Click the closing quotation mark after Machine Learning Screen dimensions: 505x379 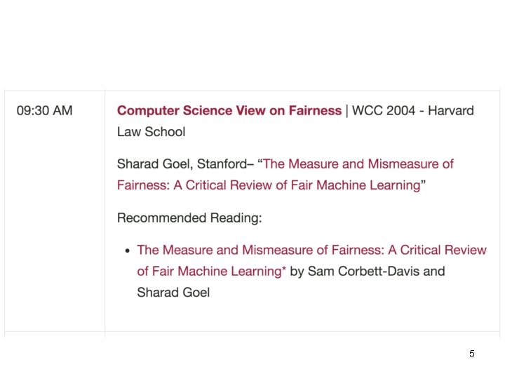coord(423,184)
